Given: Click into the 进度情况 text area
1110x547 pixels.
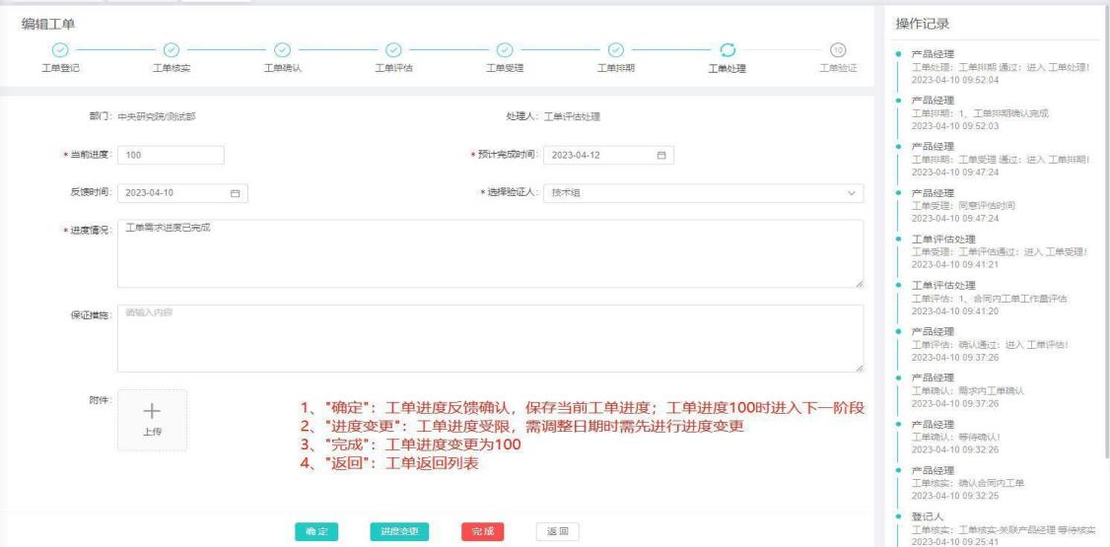Looking at the screenshot, I should [490, 253].
